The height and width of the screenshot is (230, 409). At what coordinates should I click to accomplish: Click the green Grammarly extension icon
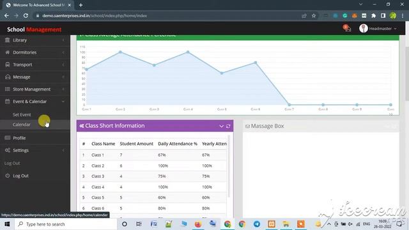point(345,16)
